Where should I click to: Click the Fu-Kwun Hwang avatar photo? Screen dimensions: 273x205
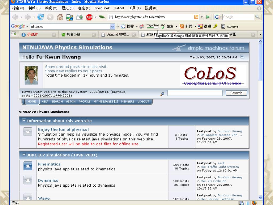pyautogui.click(x=31, y=75)
